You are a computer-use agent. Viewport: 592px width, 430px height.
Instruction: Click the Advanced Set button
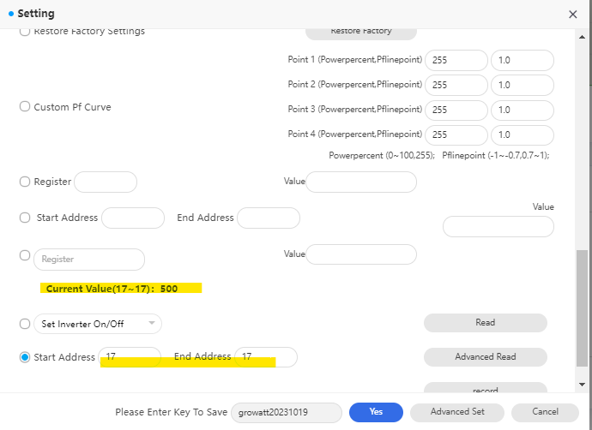coord(457,412)
